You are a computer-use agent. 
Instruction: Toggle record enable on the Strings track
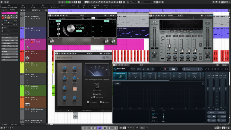click(31, 42)
